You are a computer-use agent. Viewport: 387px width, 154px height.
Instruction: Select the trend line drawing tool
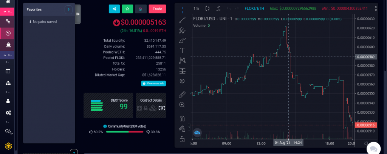coord(182,20)
